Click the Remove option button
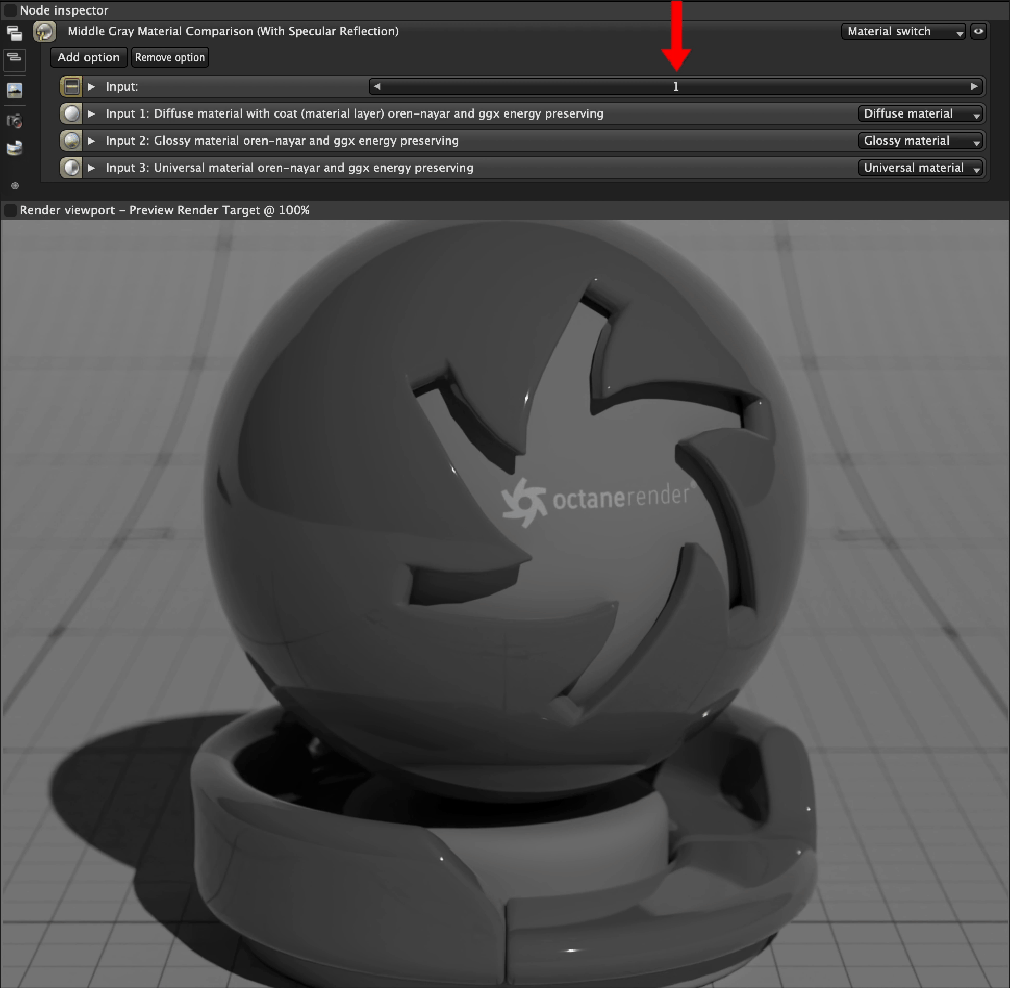This screenshot has width=1010, height=988. tap(170, 57)
